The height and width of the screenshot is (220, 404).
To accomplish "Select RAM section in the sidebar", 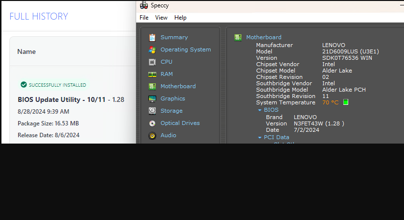I will (166, 74).
